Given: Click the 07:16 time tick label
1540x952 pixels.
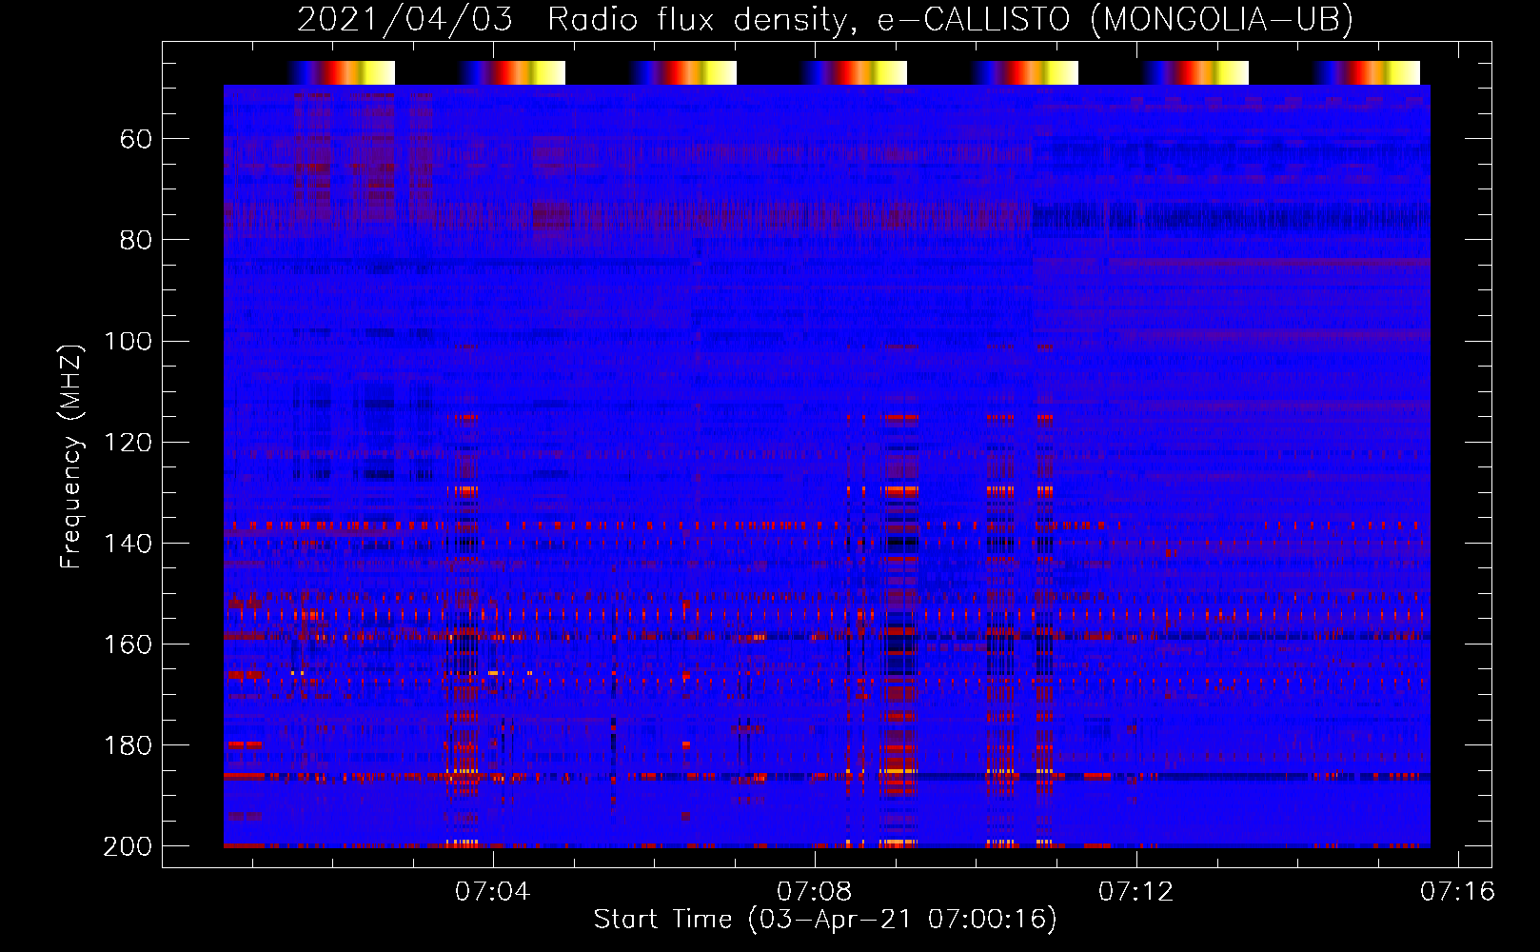Looking at the screenshot, I should (x=1457, y=891).
